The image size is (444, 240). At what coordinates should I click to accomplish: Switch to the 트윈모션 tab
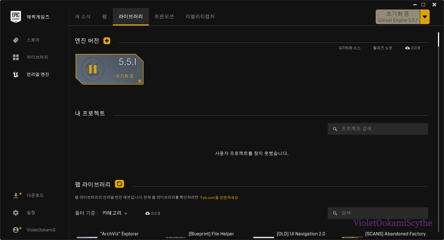click(x=164, y=17)
